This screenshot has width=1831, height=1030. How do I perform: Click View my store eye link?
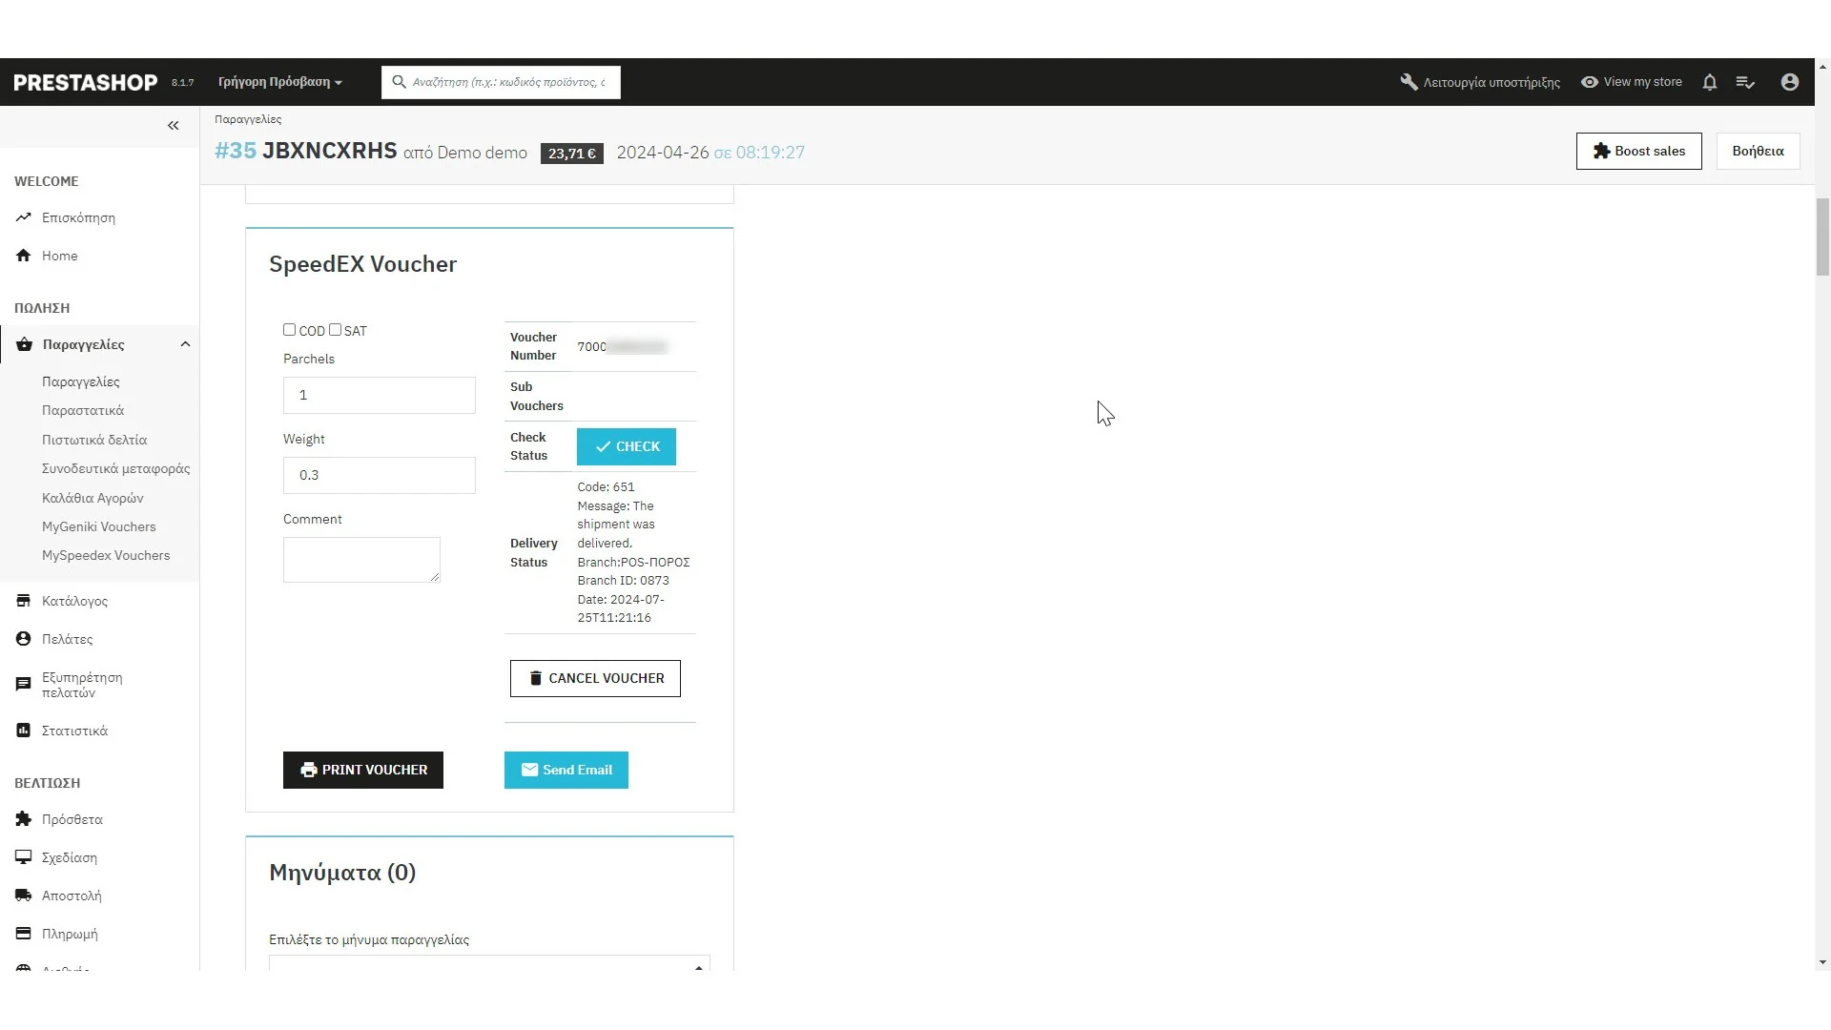(1632, 82)
